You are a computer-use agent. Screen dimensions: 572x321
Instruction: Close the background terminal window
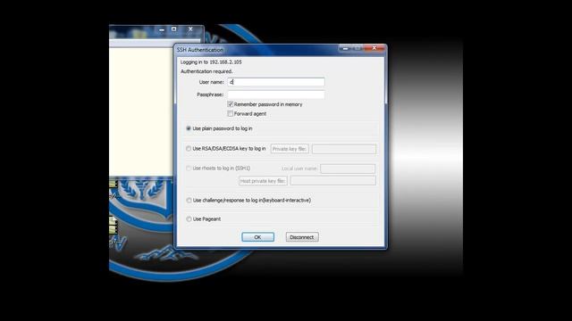(190, 29)
